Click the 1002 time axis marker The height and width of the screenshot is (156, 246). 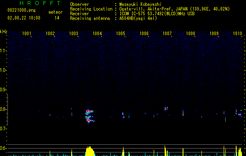pyautogui.click(x=50, y=34)
